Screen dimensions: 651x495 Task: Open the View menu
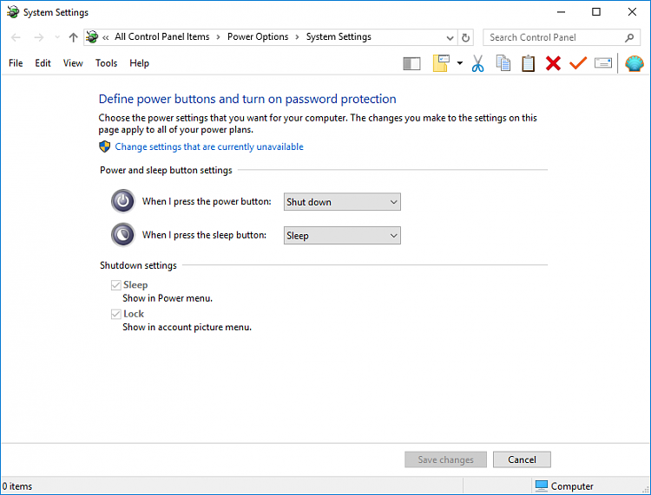(x=73, y=63)
